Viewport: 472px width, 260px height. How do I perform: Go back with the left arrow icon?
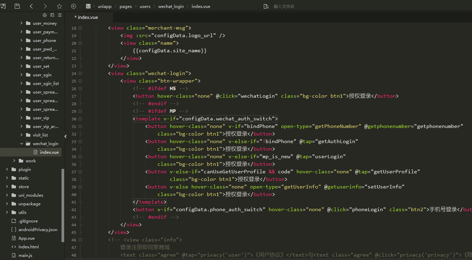pyautogui.click(x=31, y=6)
